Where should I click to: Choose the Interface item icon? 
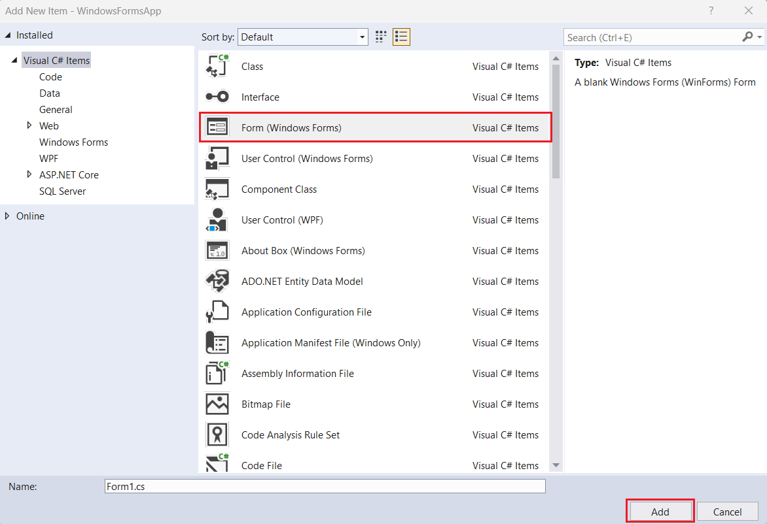pos(217,97)
